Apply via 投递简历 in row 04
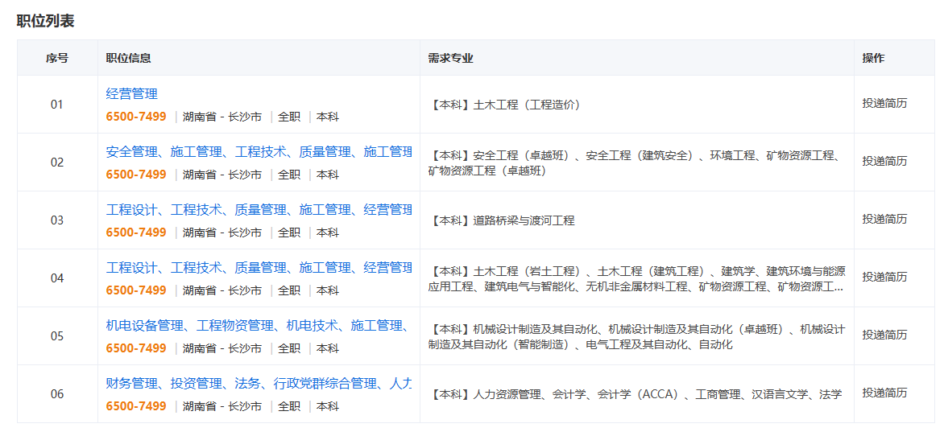Viewport: 944px width, 432px height. point(884,277)
